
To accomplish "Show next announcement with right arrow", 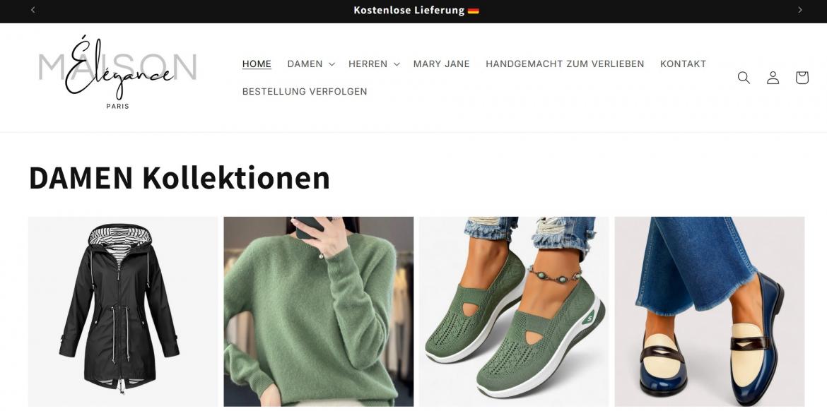I will 799,10.
